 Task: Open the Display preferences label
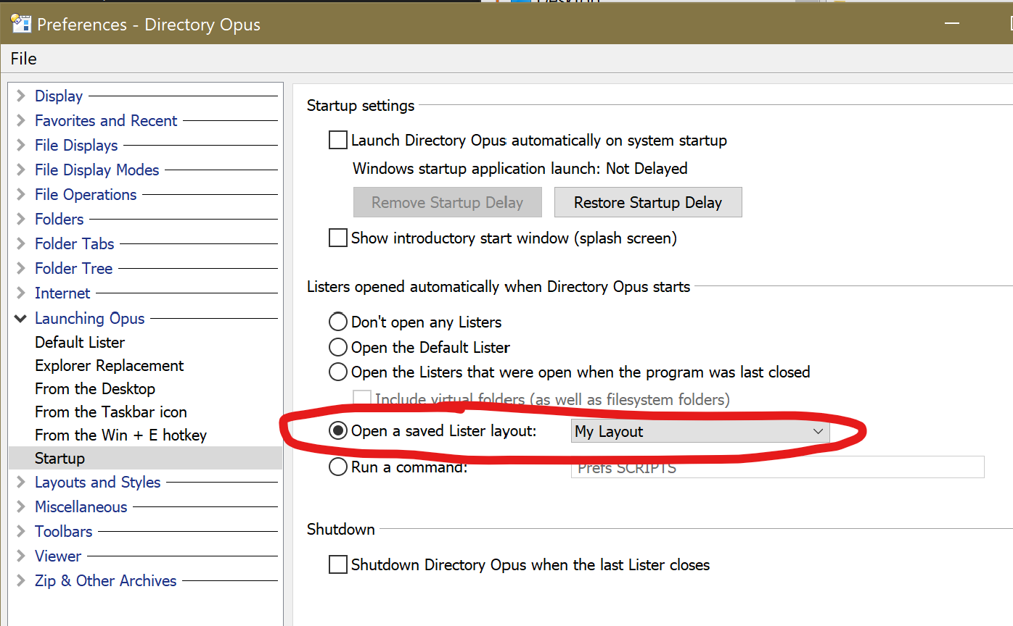click(x=59, y=96)
